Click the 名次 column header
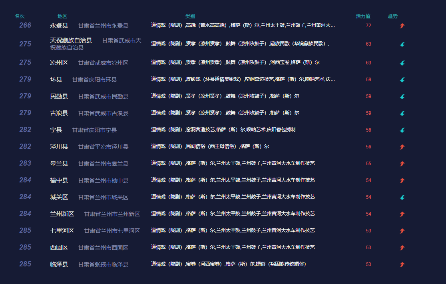 tap(20, 16)
